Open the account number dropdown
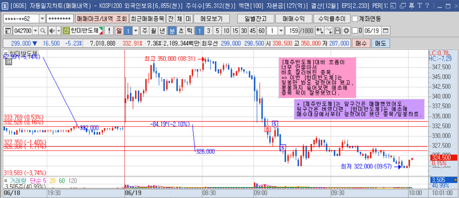This screenshot has height=198, width=459. click(42, 19)
